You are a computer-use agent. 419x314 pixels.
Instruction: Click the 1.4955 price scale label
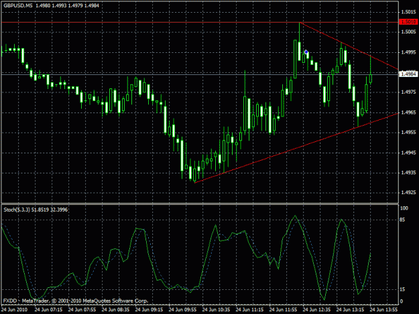pos(408,133)
